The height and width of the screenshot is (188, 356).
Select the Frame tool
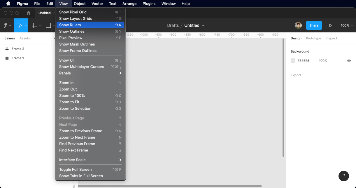click(x=35, y=25)
